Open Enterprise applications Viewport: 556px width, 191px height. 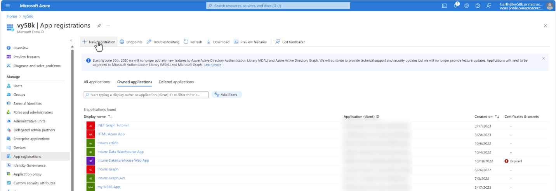click(31, 139)
